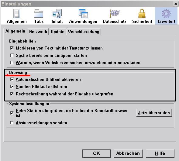Enable Suche bereits beim Eintippen starten
179x161 pixels.
(12, 56)
